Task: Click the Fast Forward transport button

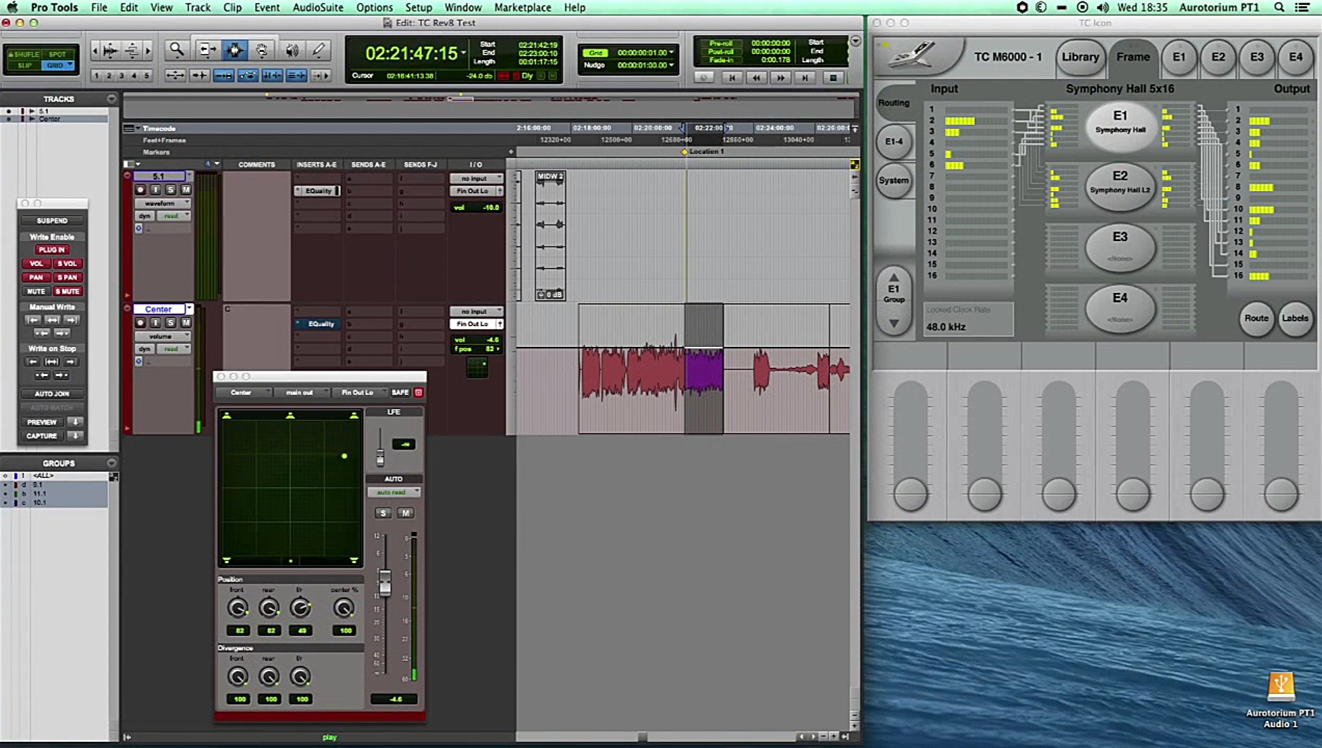Action: [x=781, y=78]
